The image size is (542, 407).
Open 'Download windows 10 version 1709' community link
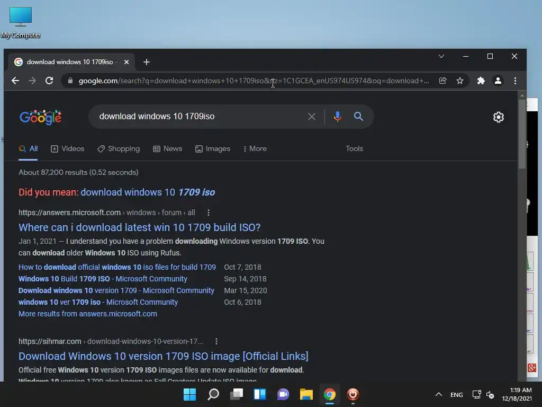tap(116, 291)
